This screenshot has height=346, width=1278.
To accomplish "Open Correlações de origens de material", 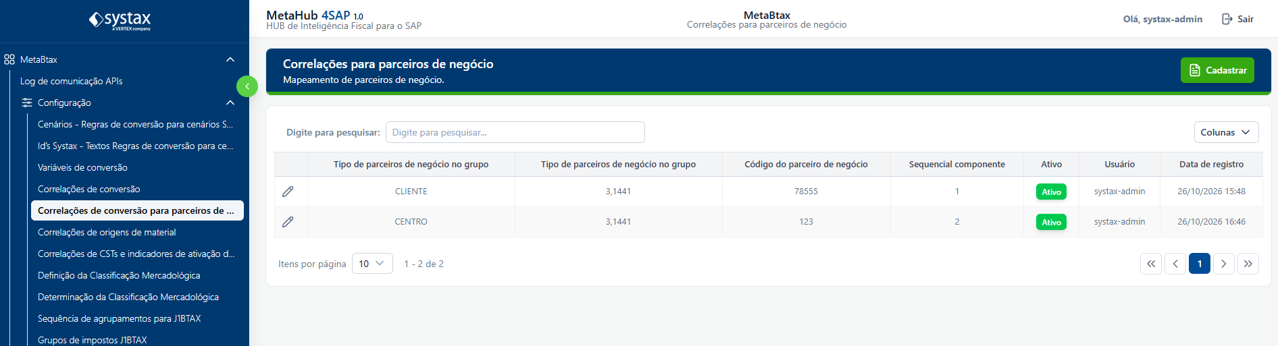I will (107, 232).
